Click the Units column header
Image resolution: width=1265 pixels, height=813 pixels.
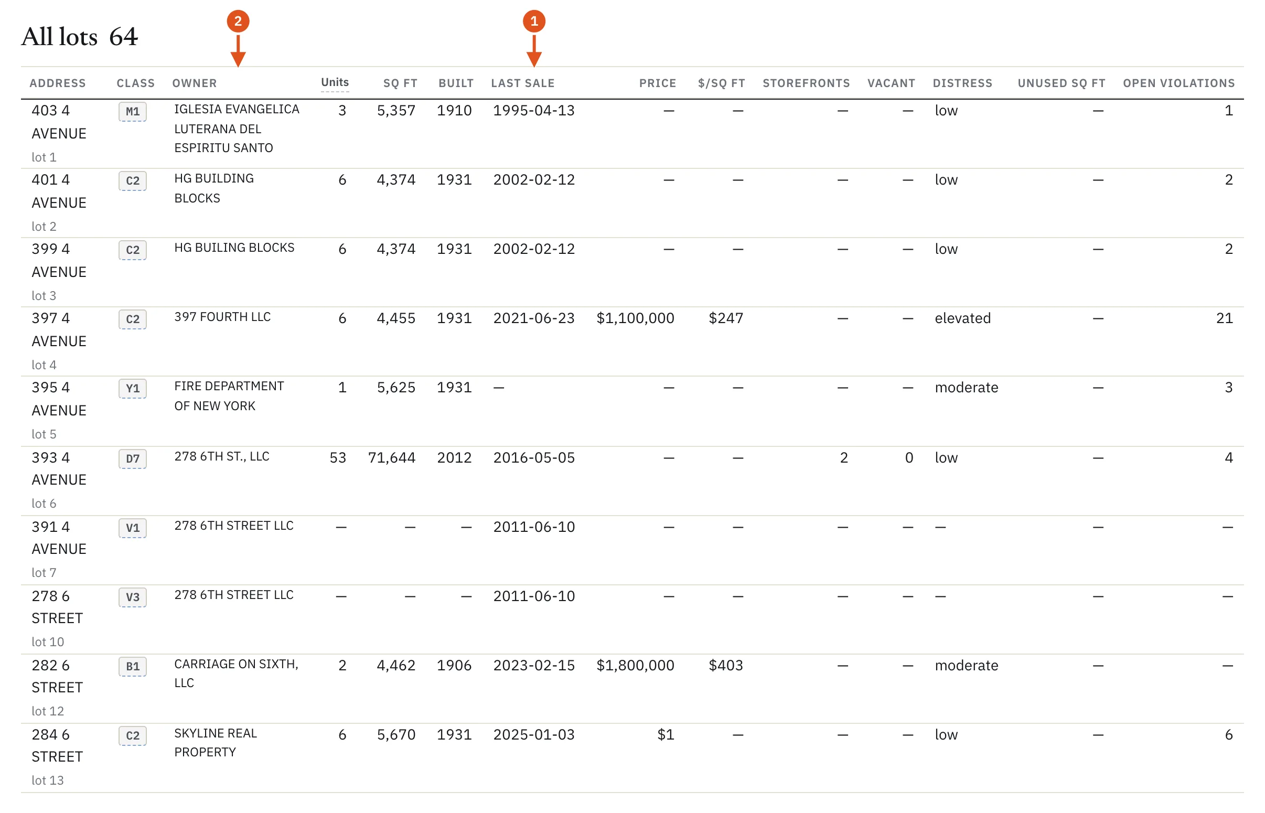pyautogui.click(x=335, y=82)
